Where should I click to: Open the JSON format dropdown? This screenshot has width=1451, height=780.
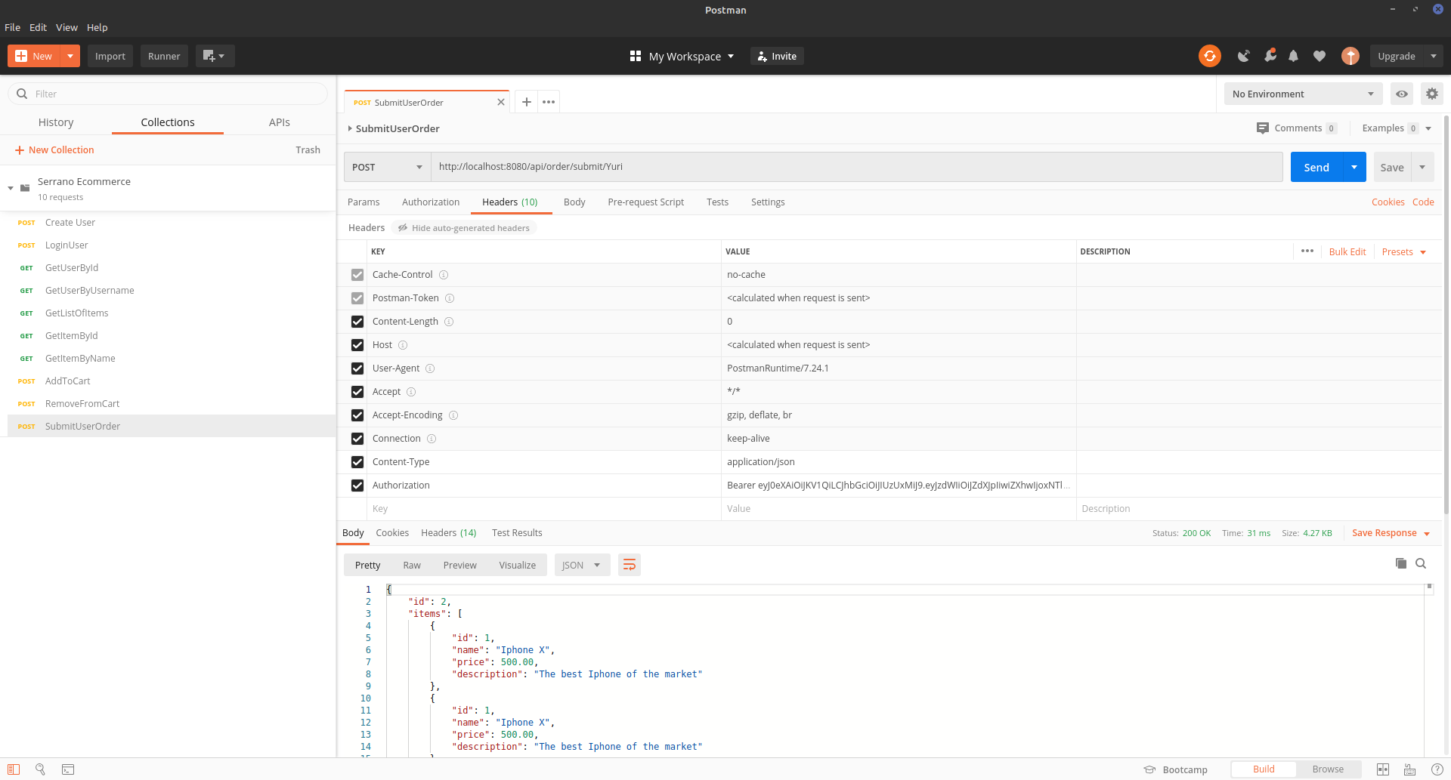[x=582, y=565]
